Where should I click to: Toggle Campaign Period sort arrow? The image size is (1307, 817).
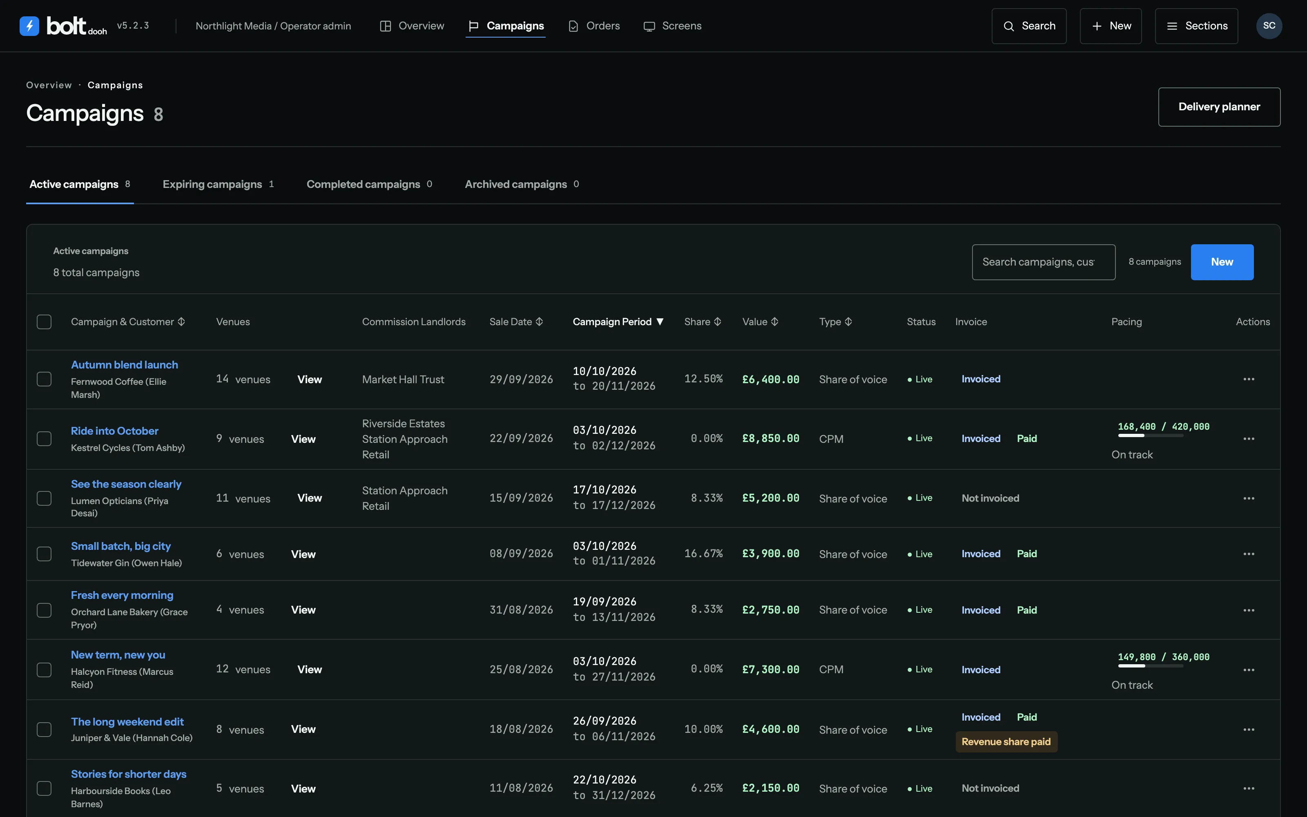coord(660,322)
